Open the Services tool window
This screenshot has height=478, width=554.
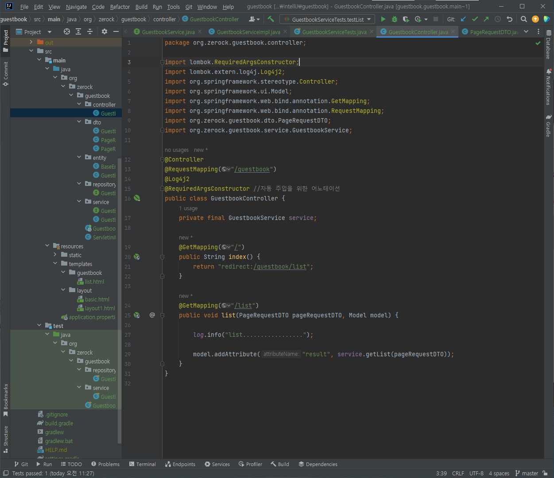[217, 464]
